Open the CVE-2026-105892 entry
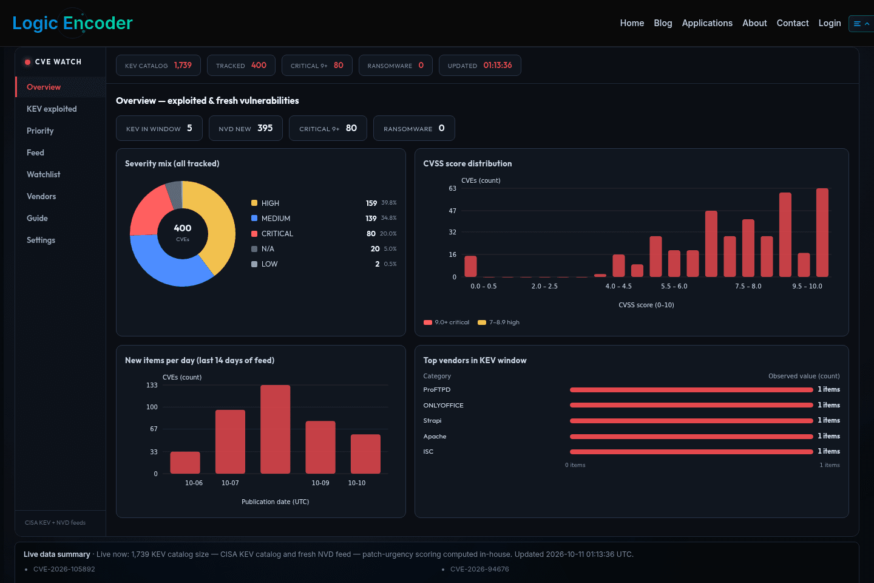The image size is (874, 583). (64, 569)
